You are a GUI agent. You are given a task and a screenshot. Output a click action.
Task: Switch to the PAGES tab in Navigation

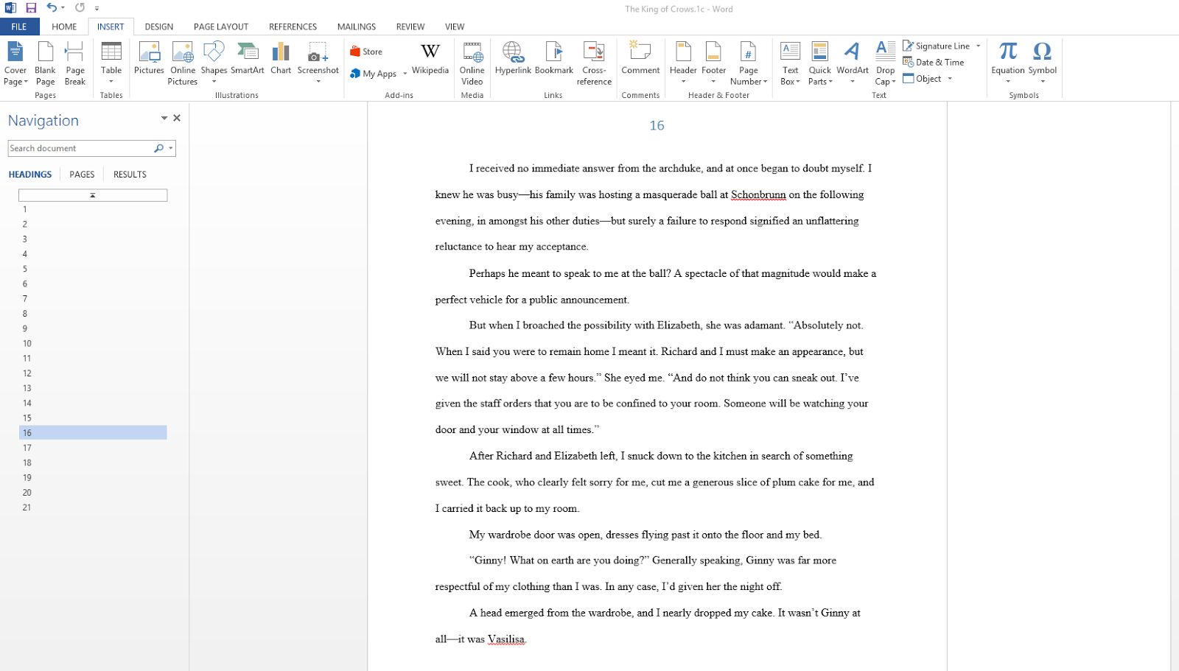pyautogui.click(x=82, y=175)
